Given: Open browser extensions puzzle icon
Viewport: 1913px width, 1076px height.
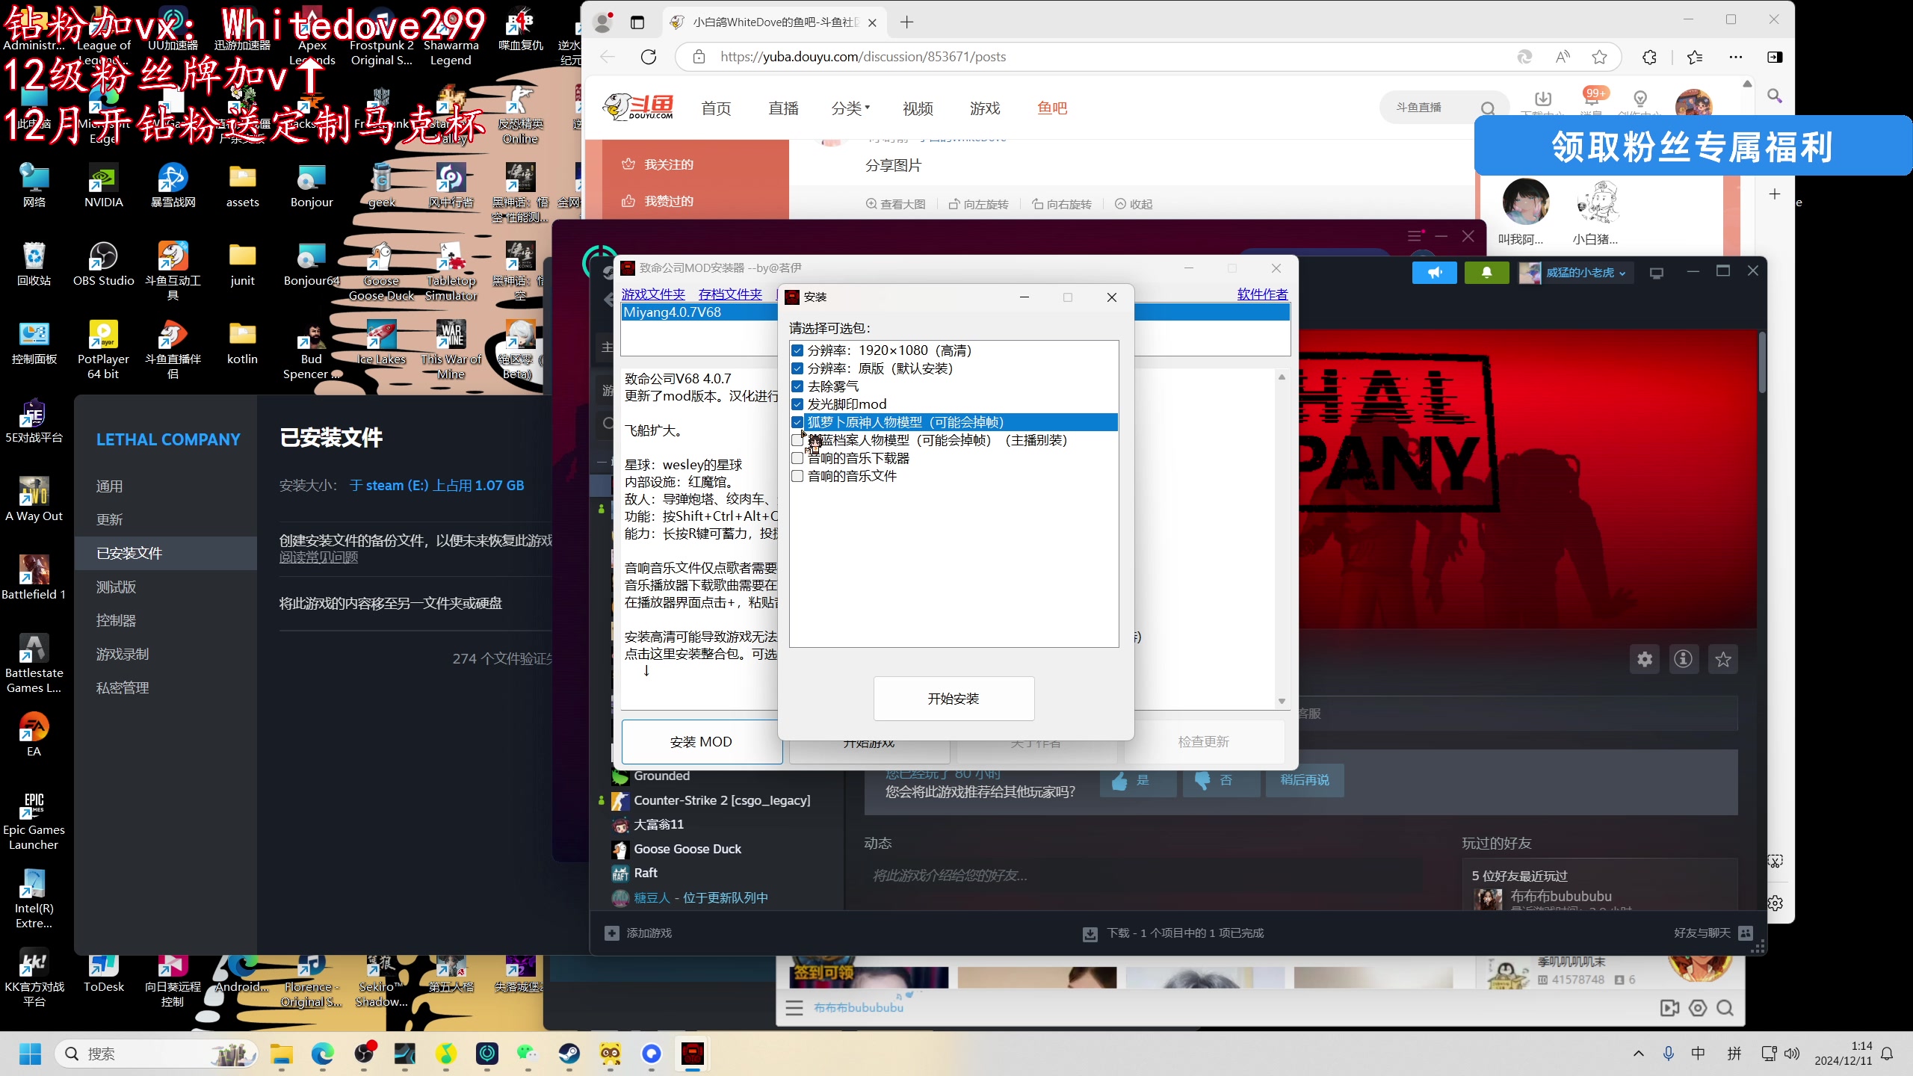Looking at the screenshot, I should tap(1649, 57).
